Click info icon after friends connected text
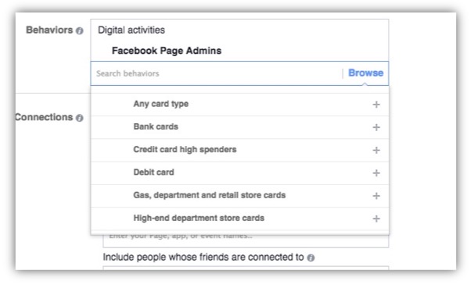The height and width of the screenshot is (288, 474). [311, 258]
